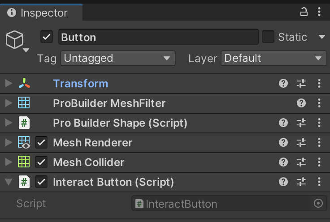Viewport: 330px width, 222px height.
Task: Expand the Transform component foldout
Action: (x=8, y=84)
